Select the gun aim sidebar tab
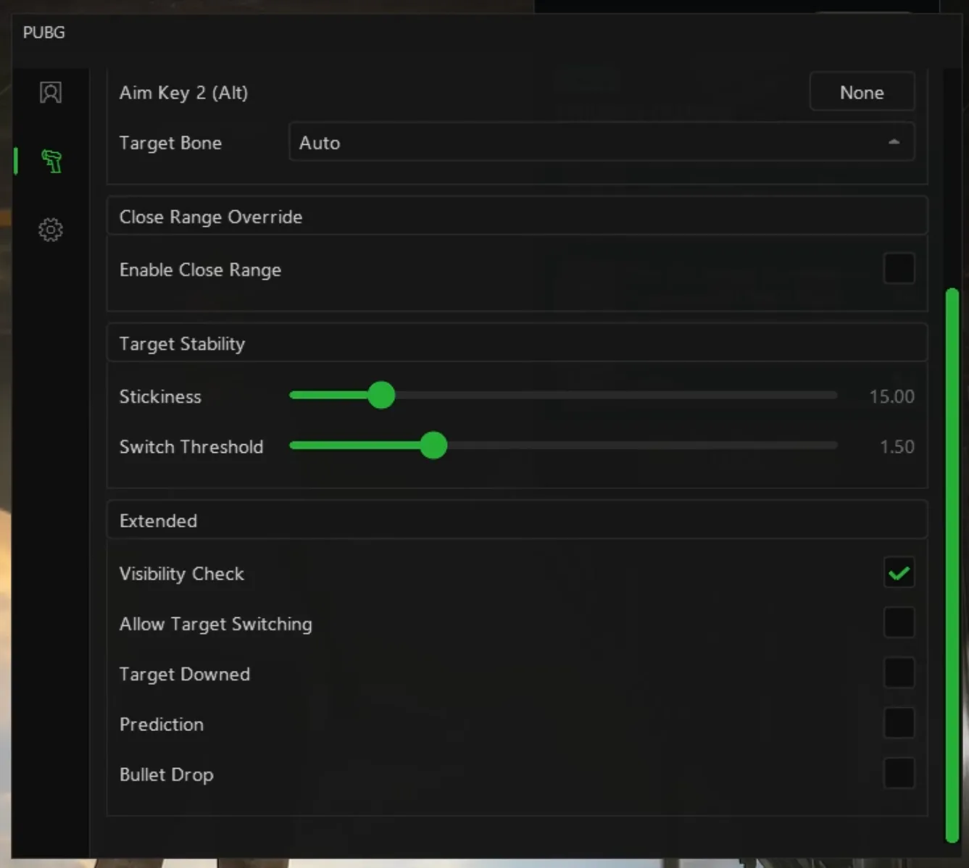Image resolution: width=969 pixels, height=868 pixels. tap(51, 161)
